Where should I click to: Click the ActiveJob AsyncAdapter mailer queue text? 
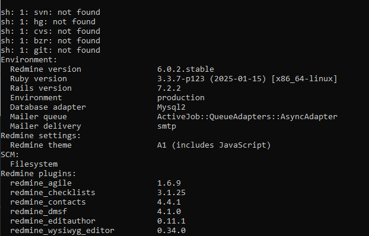(x=247, y=117)
